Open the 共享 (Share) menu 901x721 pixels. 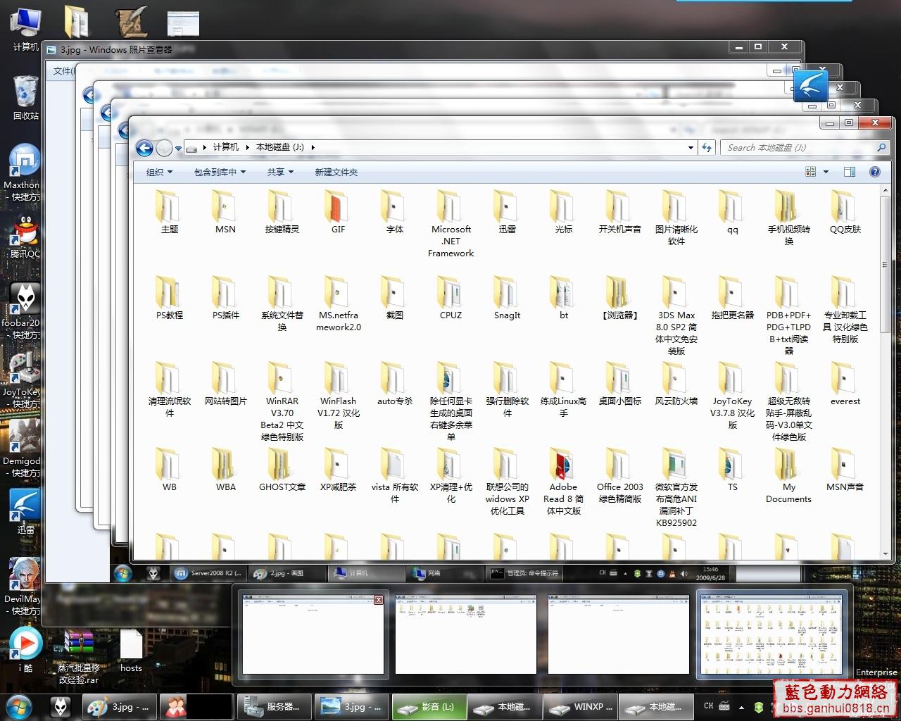click(x=280, y=173)
